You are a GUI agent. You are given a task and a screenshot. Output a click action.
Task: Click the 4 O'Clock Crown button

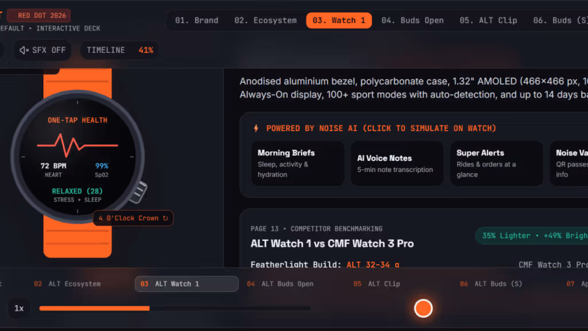pos(133,218)
